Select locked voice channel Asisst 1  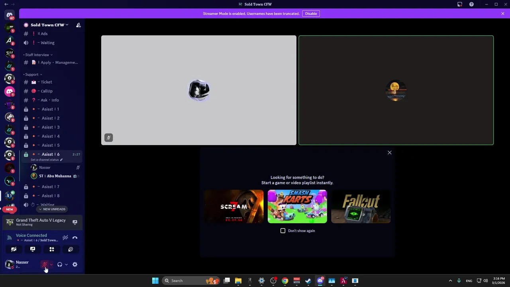click(52, 109)
